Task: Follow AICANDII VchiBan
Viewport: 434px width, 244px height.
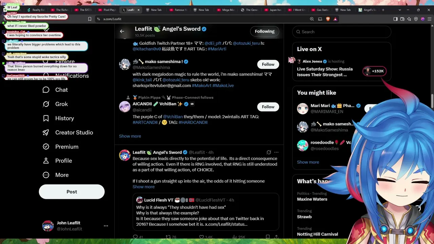Action: point(268,107)
